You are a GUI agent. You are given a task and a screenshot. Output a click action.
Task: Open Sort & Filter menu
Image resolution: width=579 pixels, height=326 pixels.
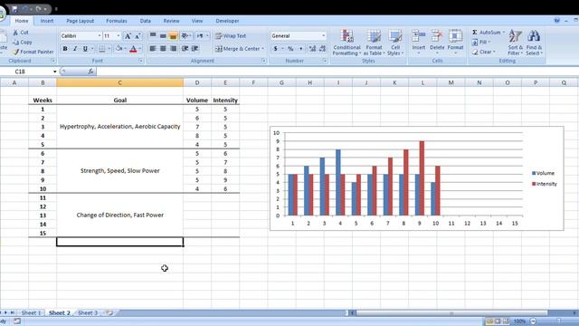pos(515,43)
